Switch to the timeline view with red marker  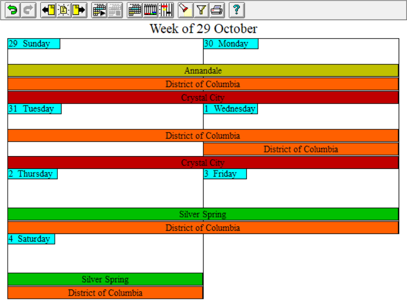tap(166, 10)
